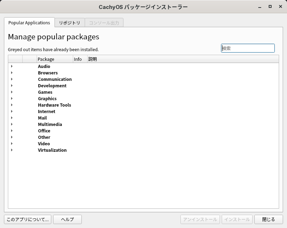This screenshot has width=287, height=228.
Task: Select the Video row label
Action: click(44, 144)
